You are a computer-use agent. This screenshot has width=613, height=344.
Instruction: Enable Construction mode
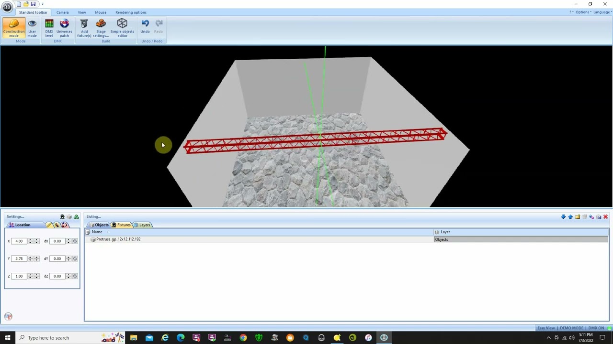click(13, 28)
